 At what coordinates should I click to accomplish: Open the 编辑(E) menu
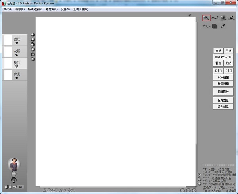pyautogui.click(x=20, y=9)
